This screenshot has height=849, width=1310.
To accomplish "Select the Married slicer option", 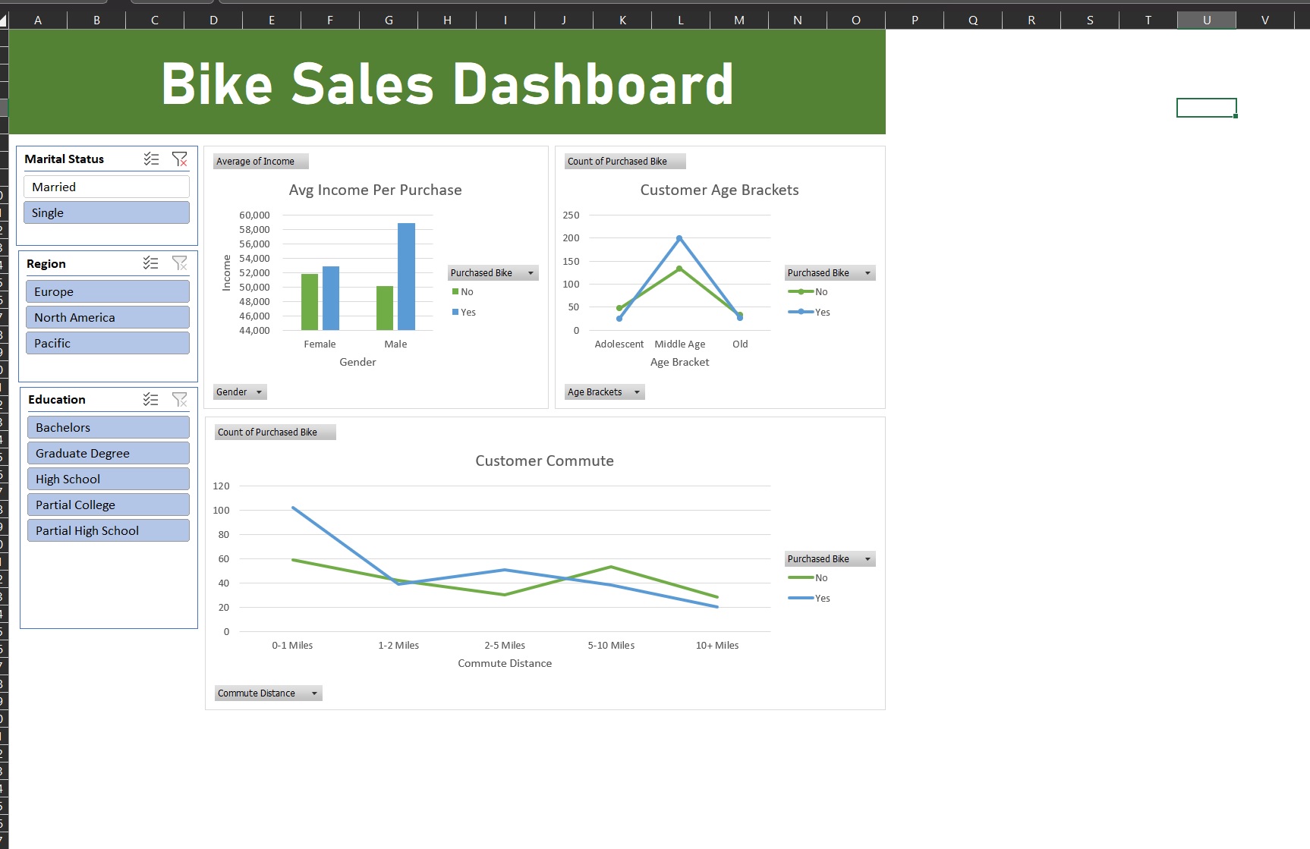I will click(106, 187).
